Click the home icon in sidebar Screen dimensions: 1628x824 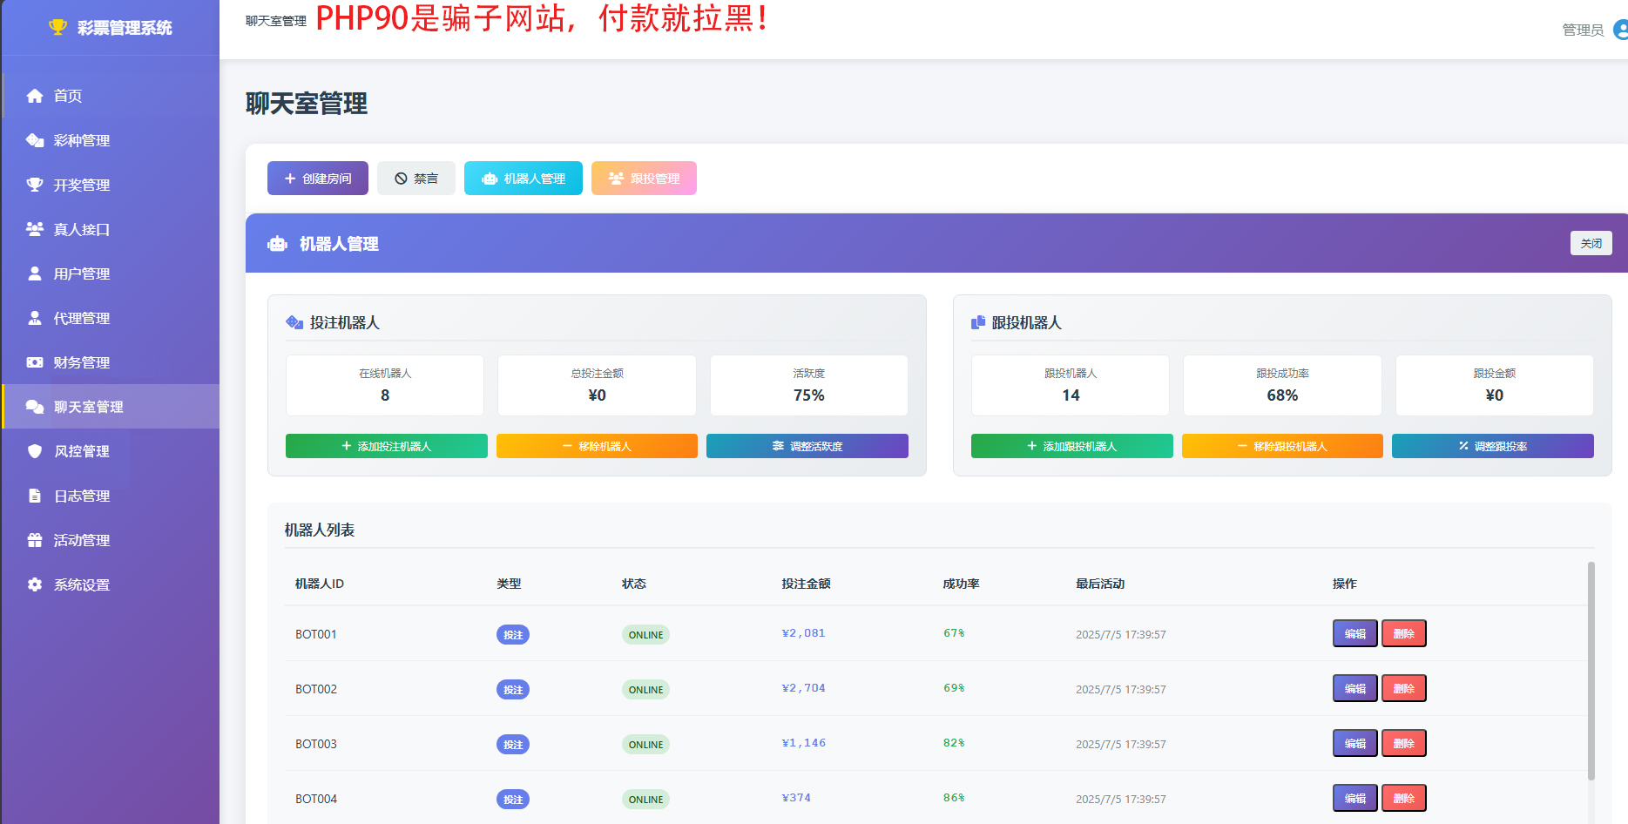[x=35, y=96]
